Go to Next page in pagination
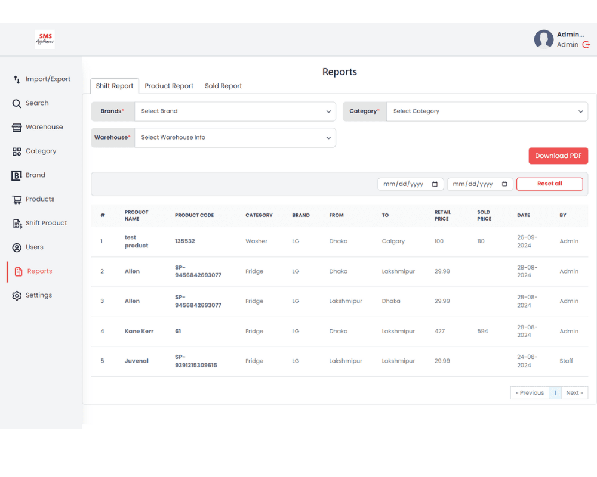597x477 pixels. (x=574, y=393)
